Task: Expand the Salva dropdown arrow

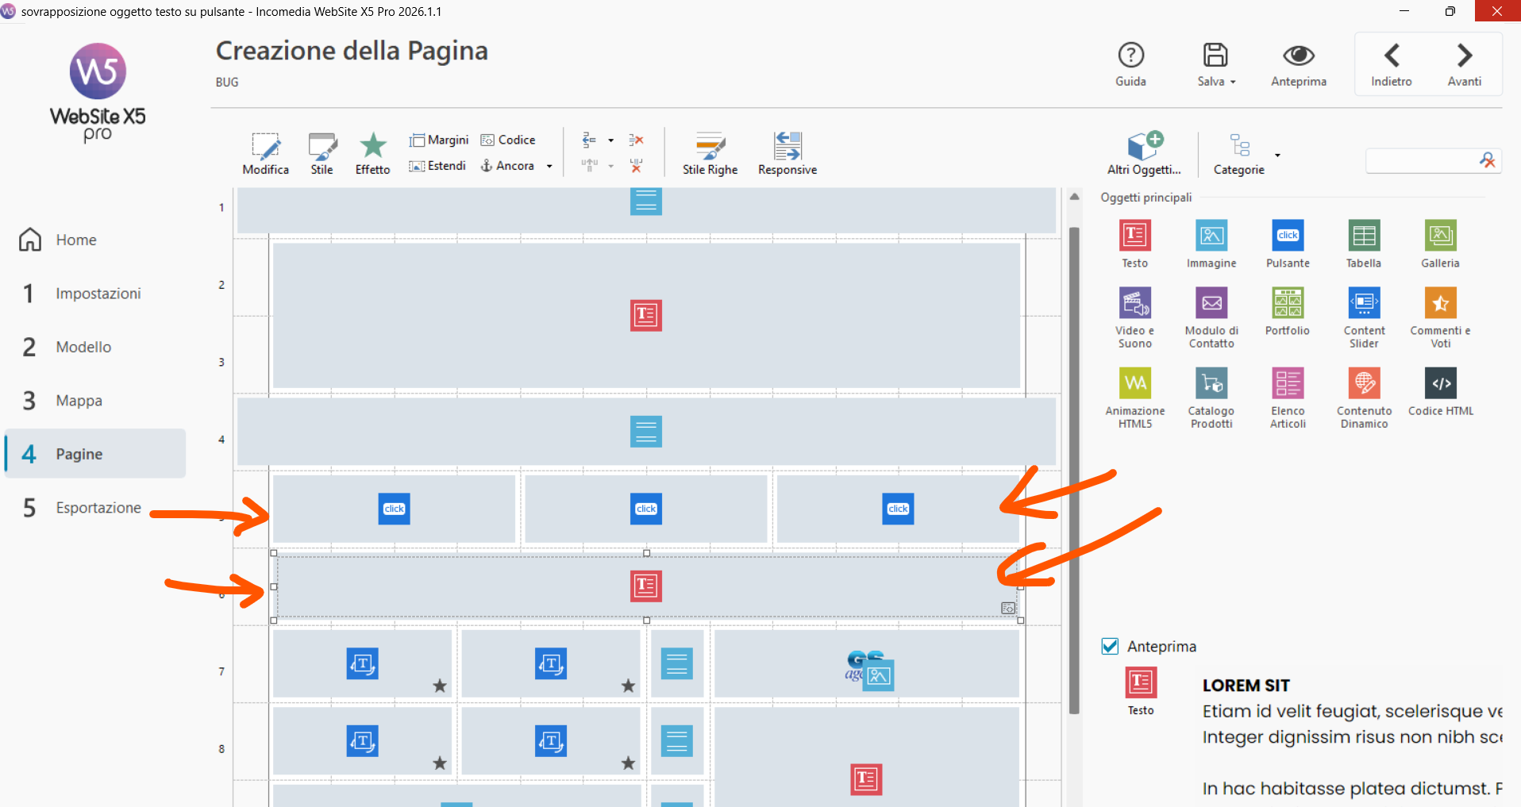Action: 1233,82
